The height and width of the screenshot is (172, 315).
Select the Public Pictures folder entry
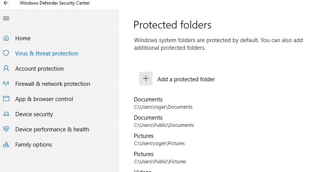tap(160, 158)
